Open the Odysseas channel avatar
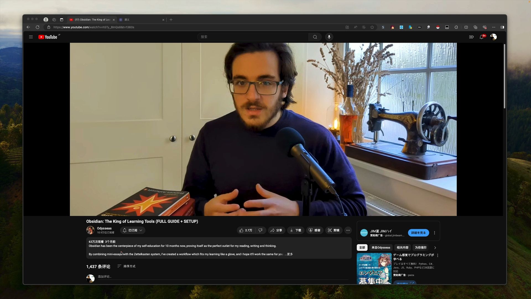 coord(90,230)
